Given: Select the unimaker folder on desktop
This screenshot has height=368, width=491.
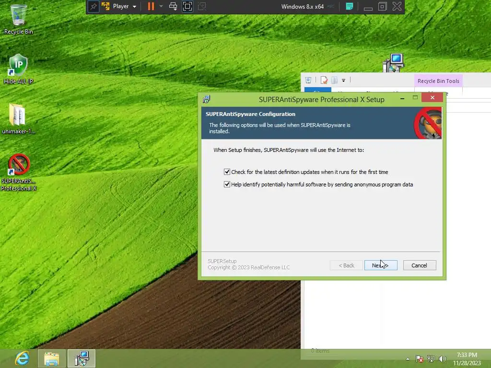Looking at the screenshot, I should coord(19,119).
